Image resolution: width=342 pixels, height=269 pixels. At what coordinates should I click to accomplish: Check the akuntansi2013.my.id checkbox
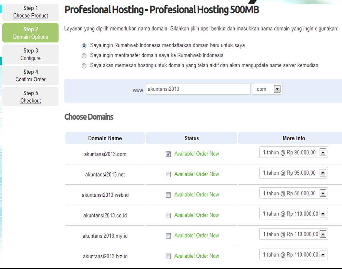[168, 236]
